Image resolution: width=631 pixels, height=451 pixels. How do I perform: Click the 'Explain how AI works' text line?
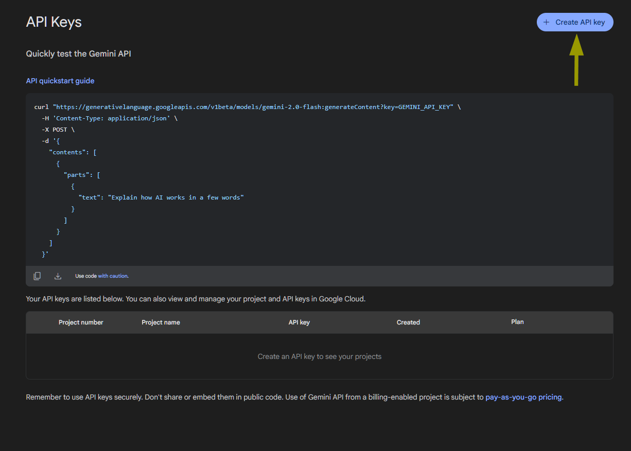(161, 197)
